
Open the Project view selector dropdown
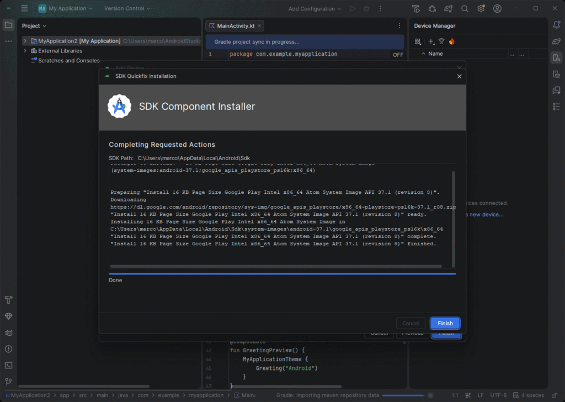click(34, 26)
